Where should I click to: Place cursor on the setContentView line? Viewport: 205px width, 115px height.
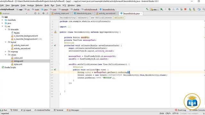[91, 51]
